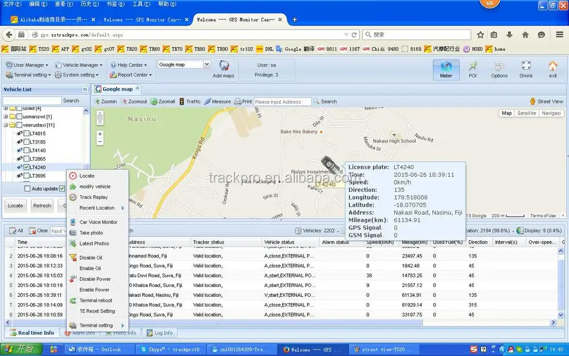Viewport: 569px width, 356px height.
Task: Open the Options gear icon
Action: click(x=499, y=66)
